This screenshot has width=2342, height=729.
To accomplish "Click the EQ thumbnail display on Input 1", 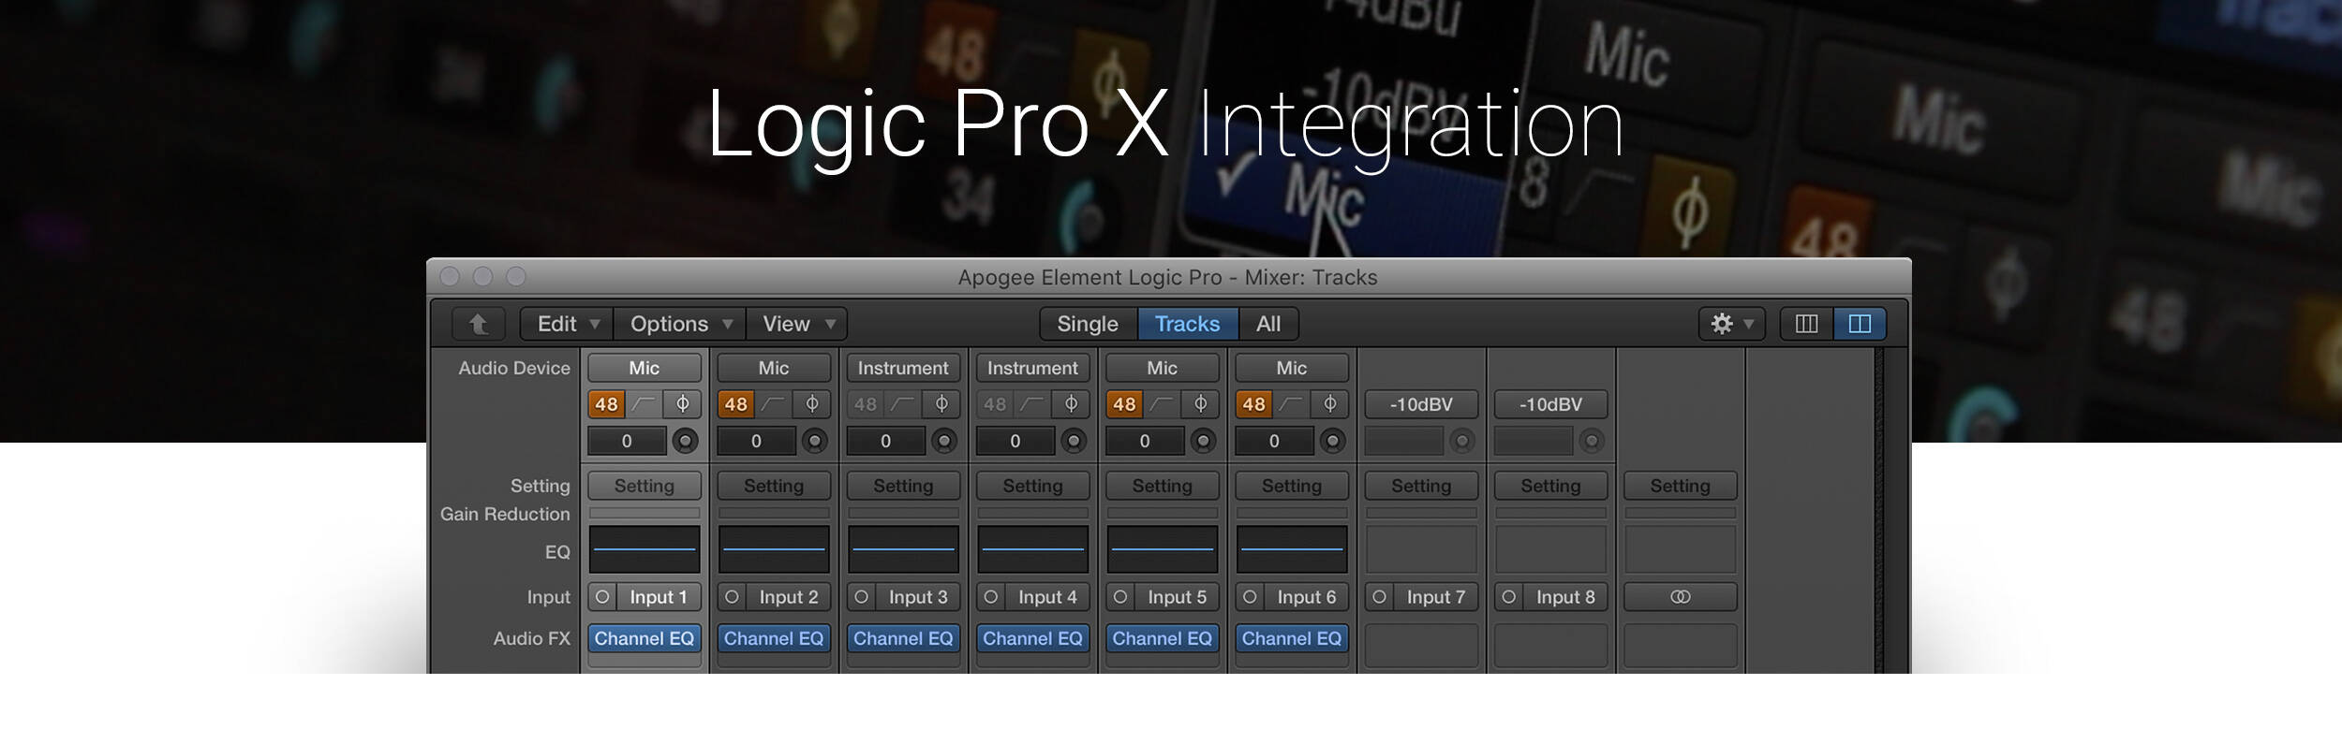I will click(645, 549).
